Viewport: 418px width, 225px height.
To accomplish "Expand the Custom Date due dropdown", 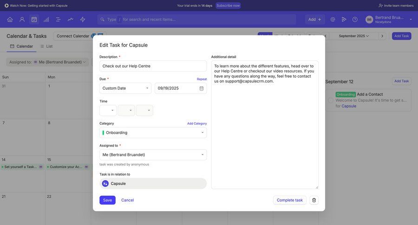I will 125,88.
